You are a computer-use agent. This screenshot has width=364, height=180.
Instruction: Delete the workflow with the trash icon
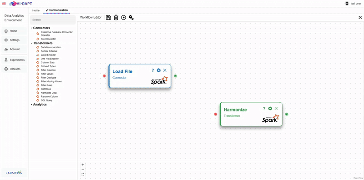(x=116, y=17)
